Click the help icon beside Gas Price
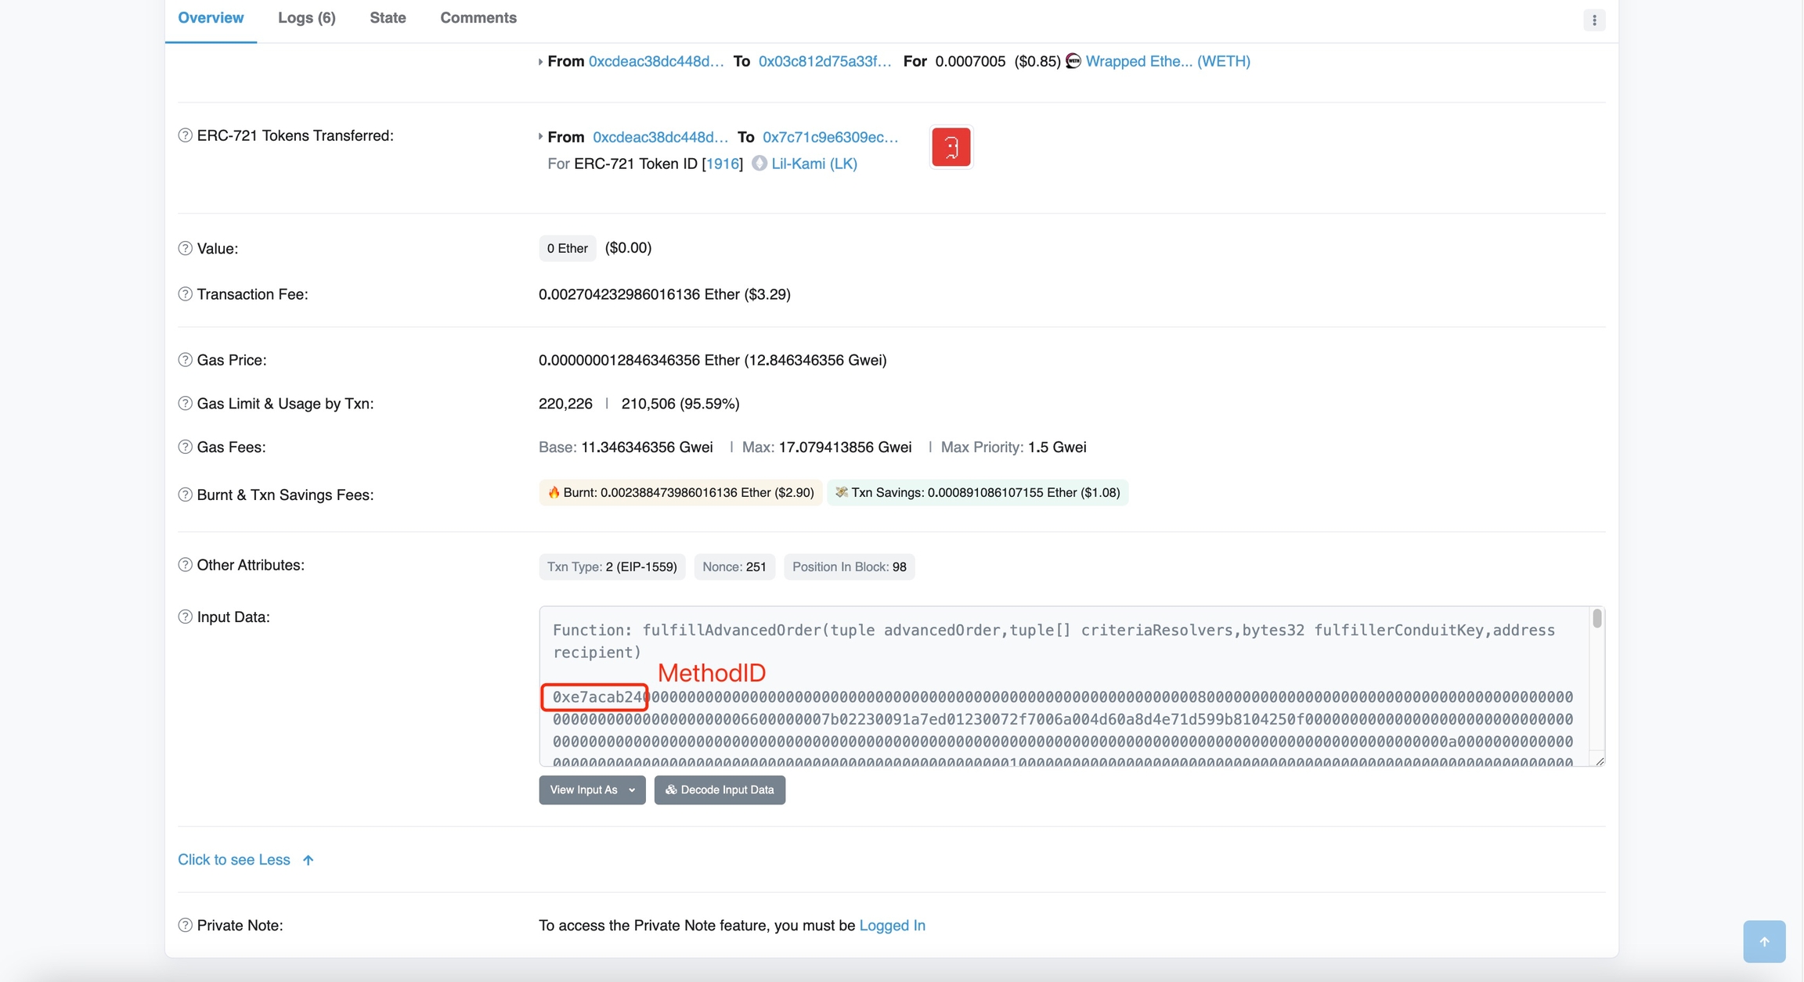This screenshot has width=1804, height=982. tap(185, 360)
